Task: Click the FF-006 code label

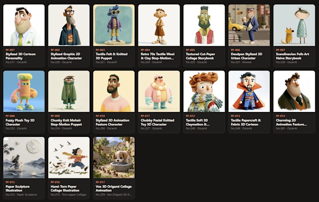Action: click(x=235, y=50)
